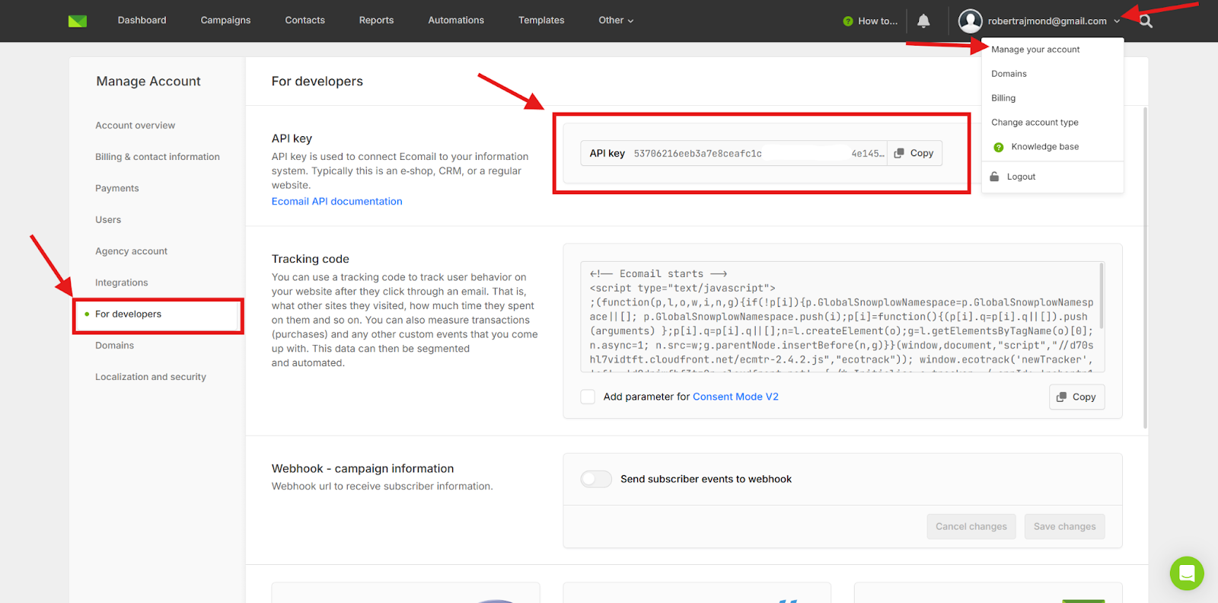Go to Integrations section
1218x603 pixels.
(121, 282)
